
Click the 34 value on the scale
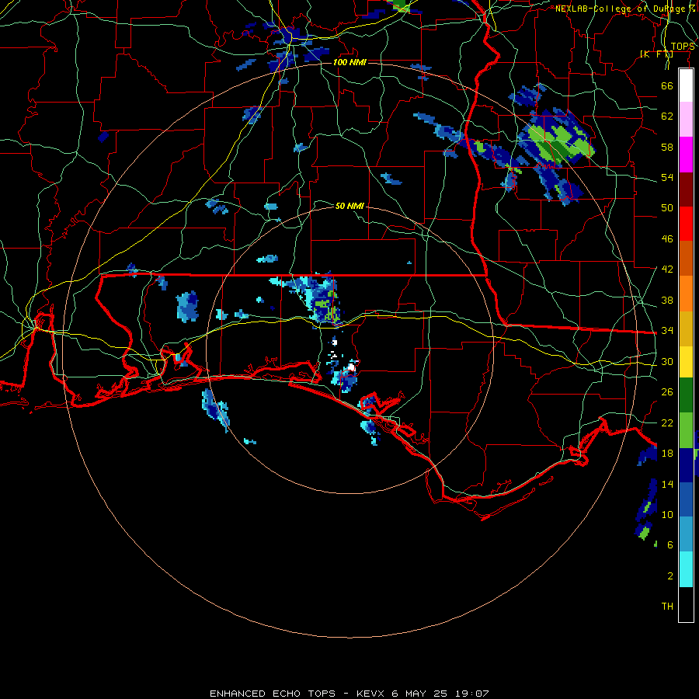point(667,331)
